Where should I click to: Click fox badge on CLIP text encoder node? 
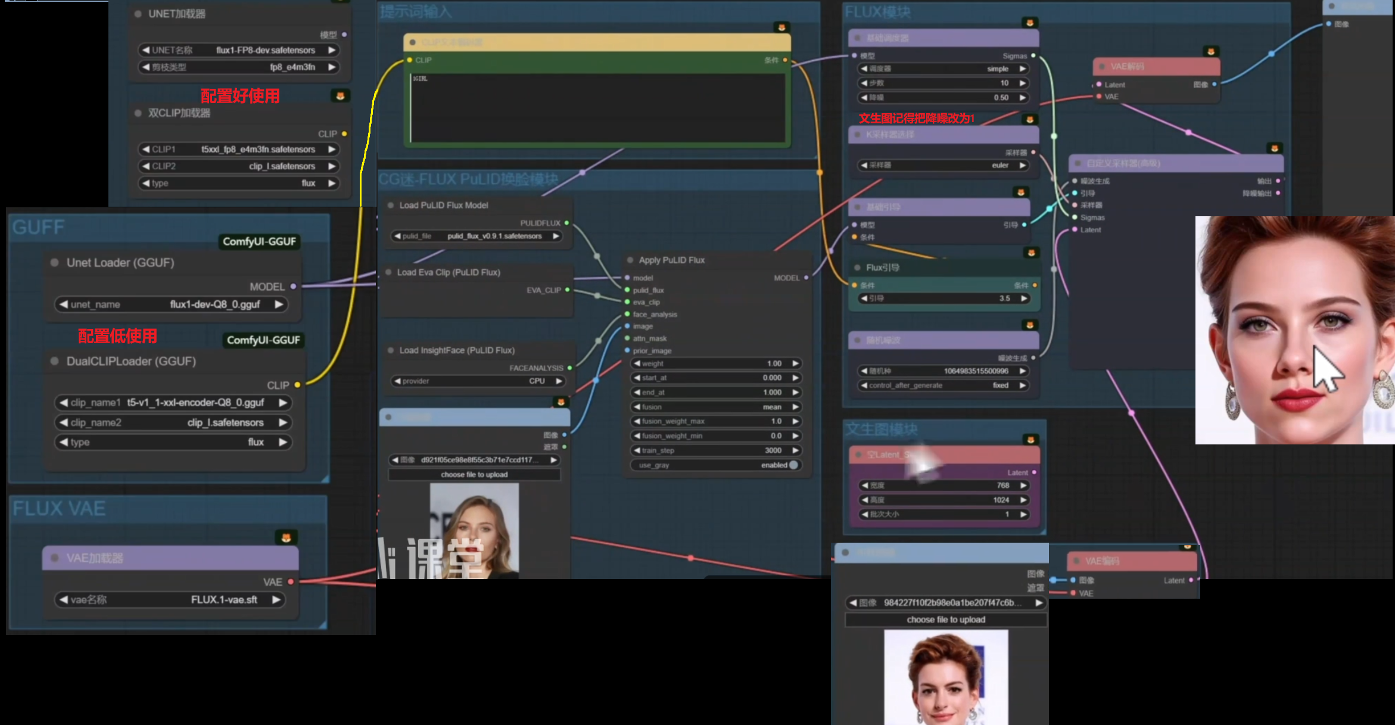click(x=781, y=27)
